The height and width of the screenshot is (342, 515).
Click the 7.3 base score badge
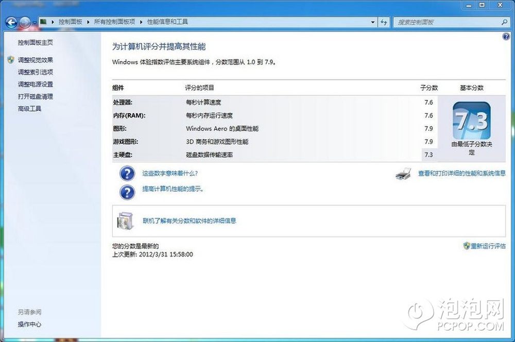pyautogui.click(x=472, y=121)
